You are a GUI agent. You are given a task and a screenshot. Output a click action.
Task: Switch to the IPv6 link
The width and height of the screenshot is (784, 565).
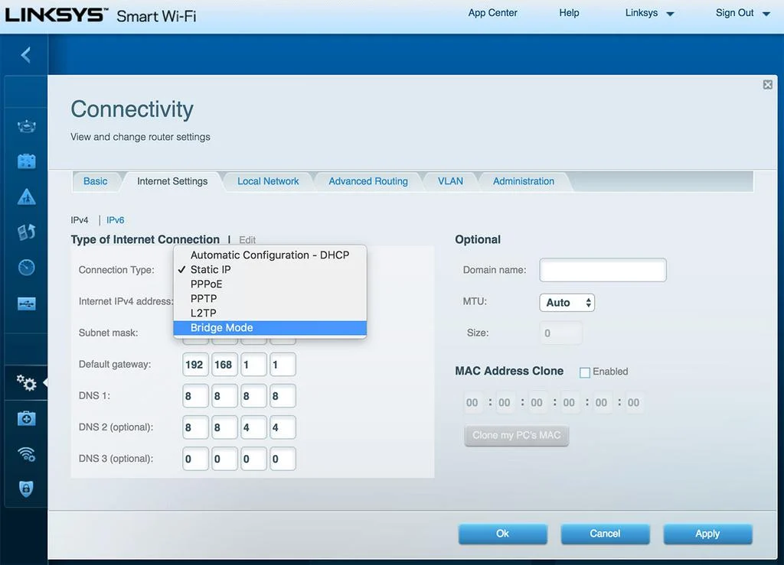click(x=115, y=220)
